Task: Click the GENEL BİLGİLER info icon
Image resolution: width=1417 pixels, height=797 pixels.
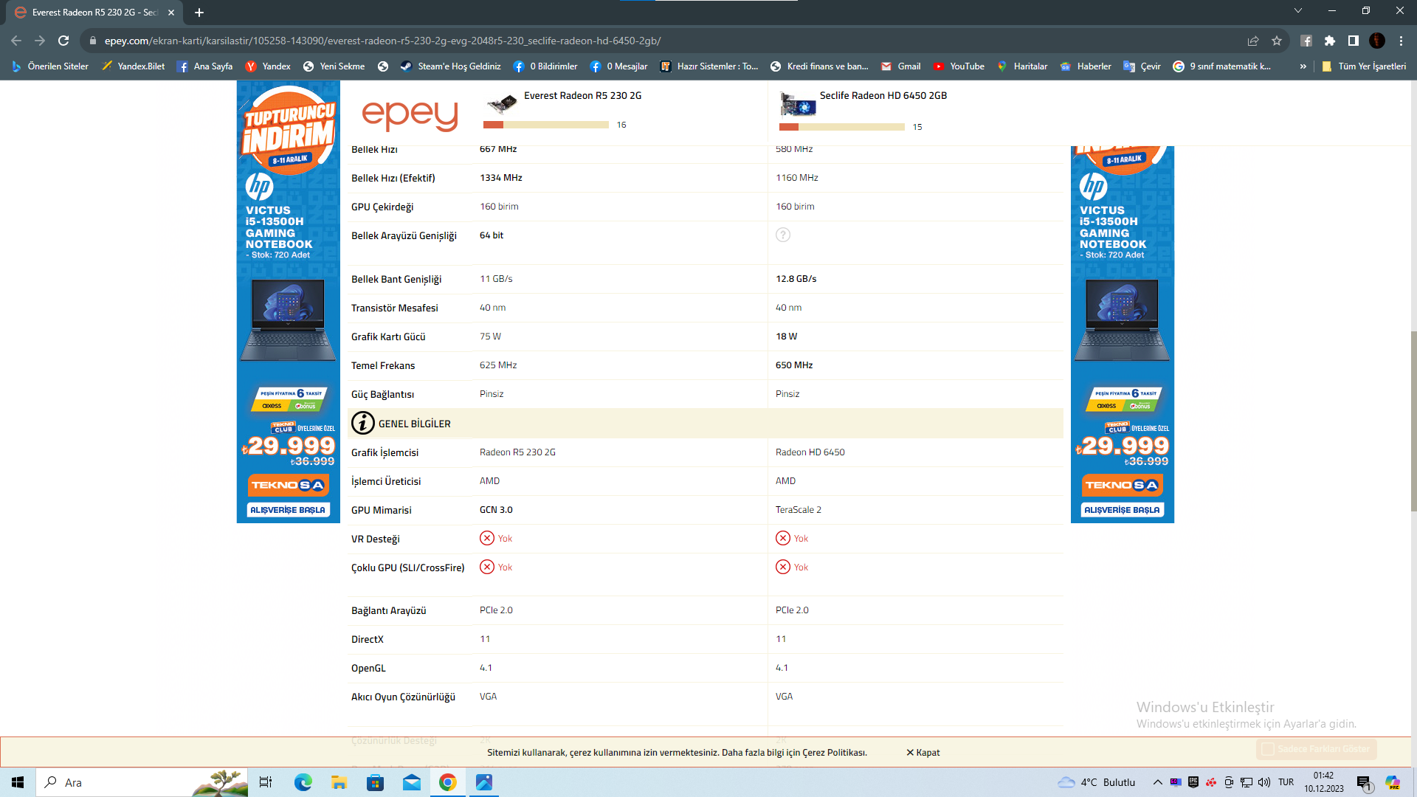Action: 362,423
